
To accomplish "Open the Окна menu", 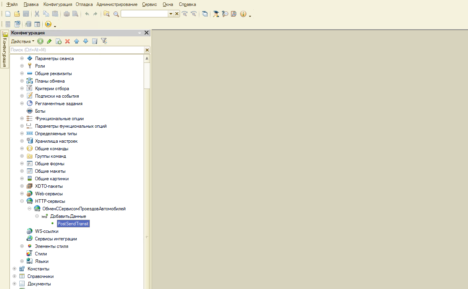I will click(x=168, y=4).
